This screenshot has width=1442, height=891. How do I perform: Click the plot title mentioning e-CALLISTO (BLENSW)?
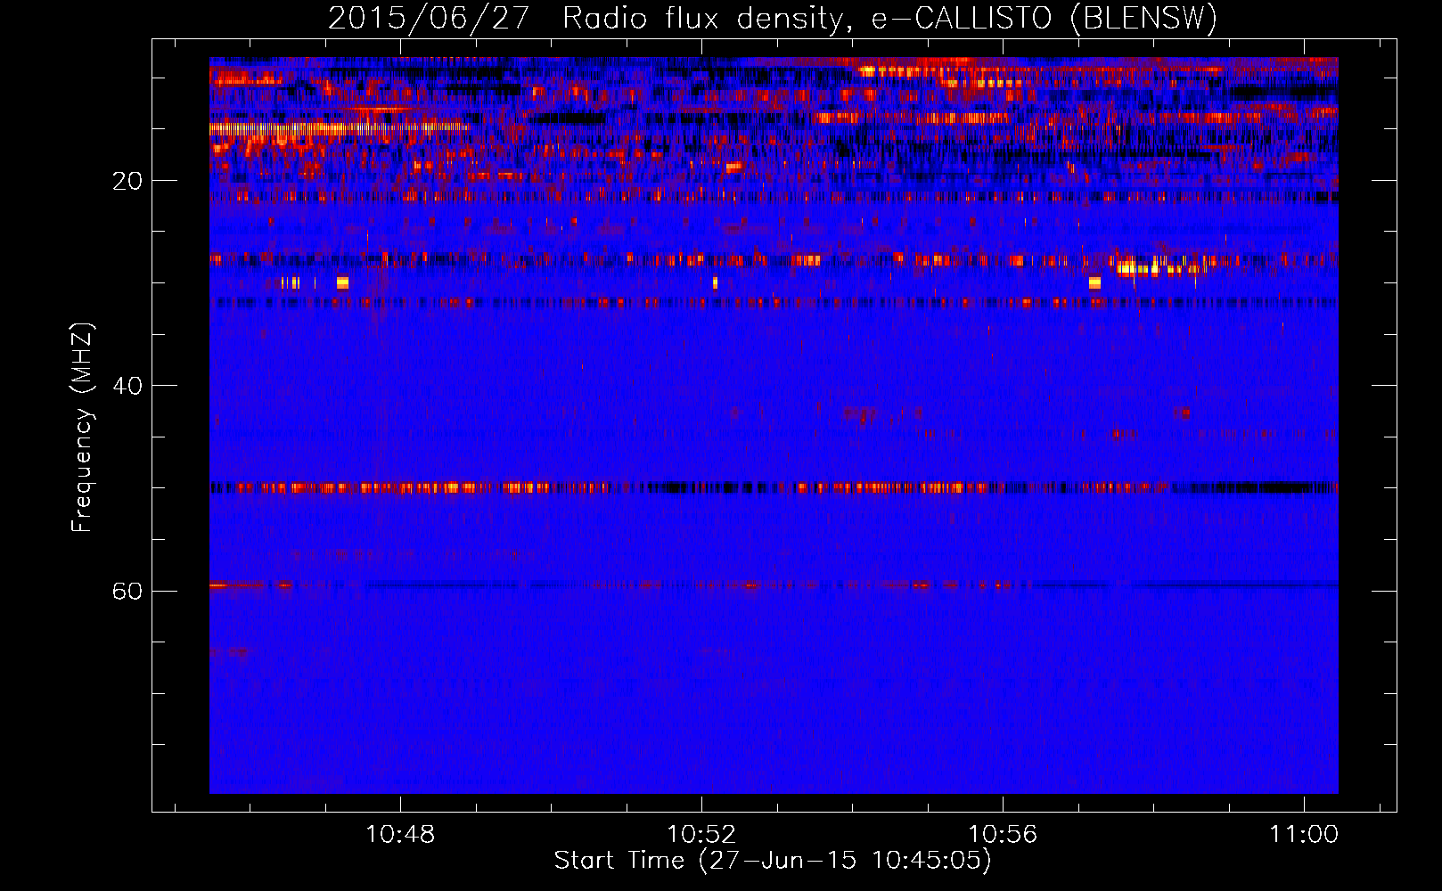point(772,19)
